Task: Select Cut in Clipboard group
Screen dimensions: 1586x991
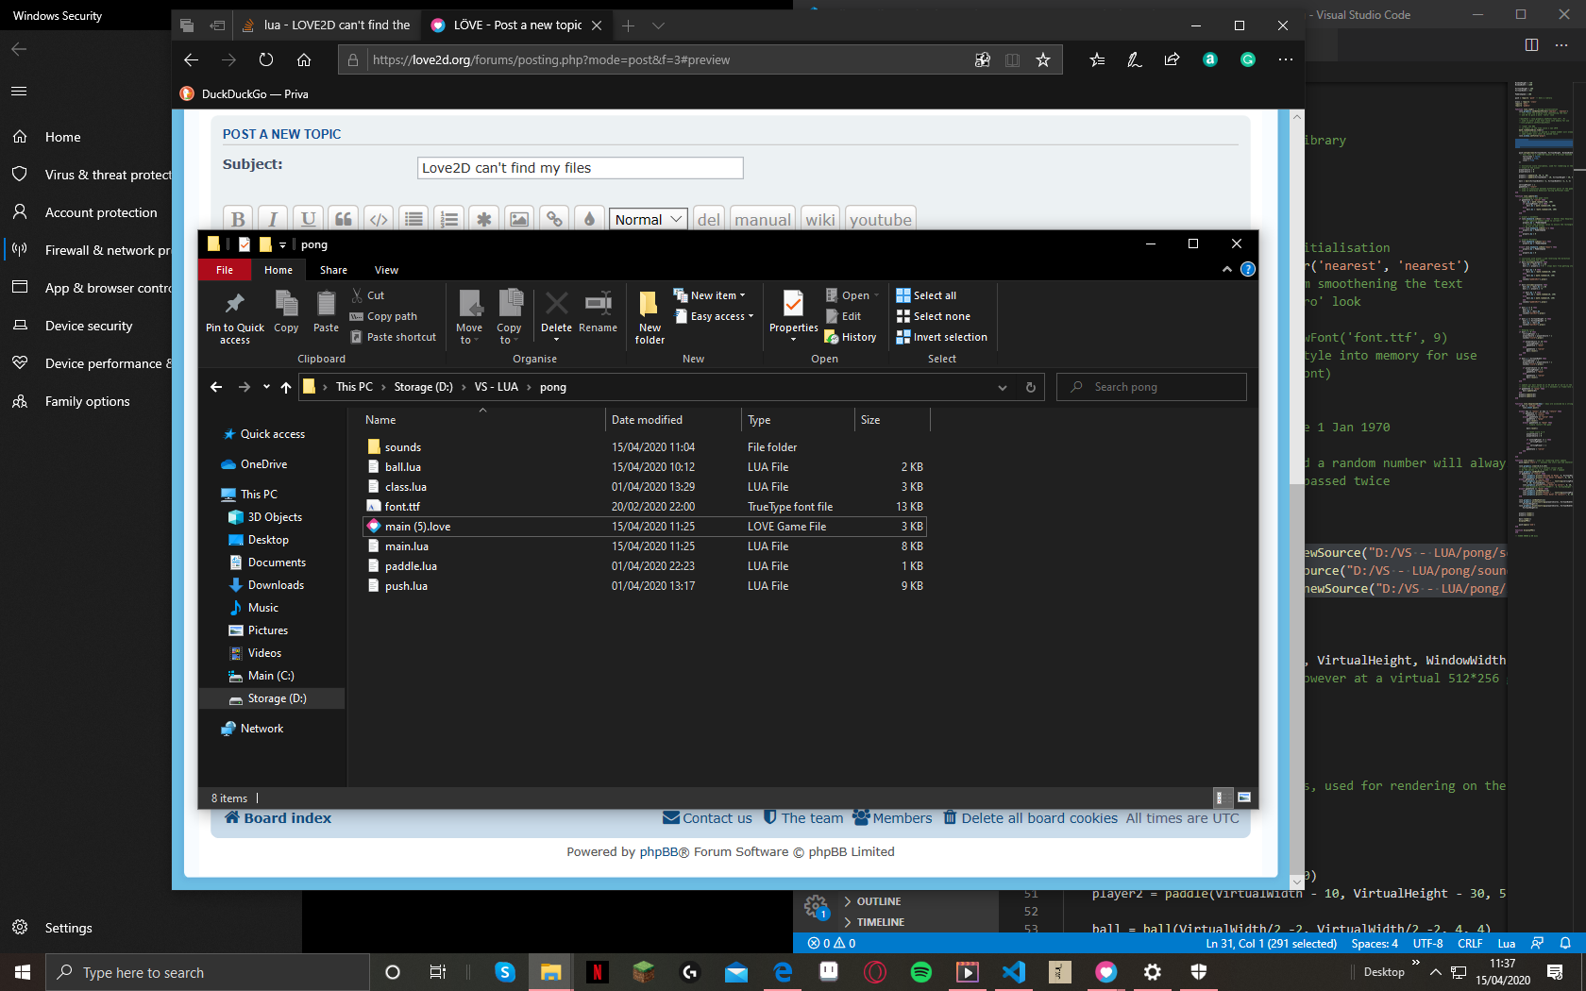Action: coord(368,295)
